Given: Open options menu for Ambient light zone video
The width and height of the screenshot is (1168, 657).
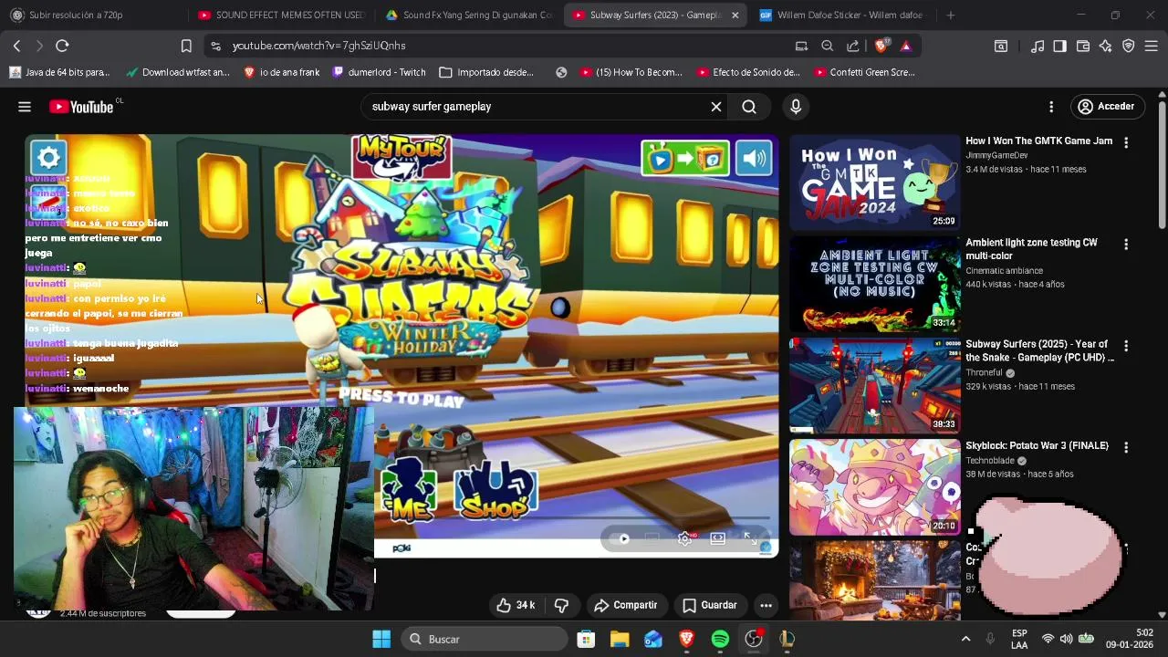Looking at the screenshot, I should click(1126, 245).
